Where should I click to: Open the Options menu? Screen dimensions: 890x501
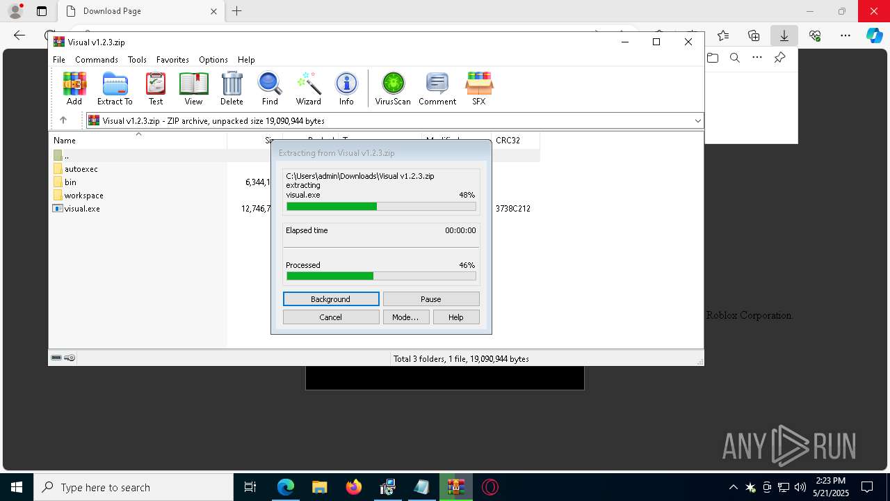pyautogui.click(x=213, y=60)
